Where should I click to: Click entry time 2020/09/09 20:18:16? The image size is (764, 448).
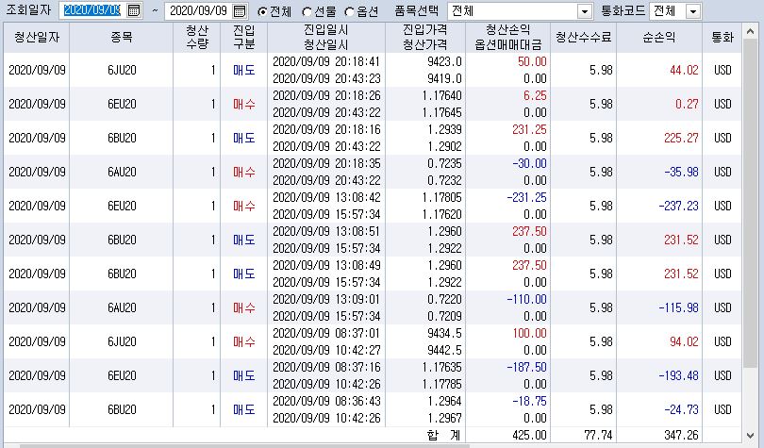(x=326, y=130)
